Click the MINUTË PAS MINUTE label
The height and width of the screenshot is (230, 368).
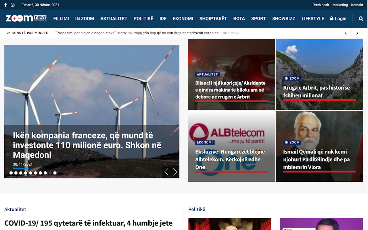(x=30, y=33)
